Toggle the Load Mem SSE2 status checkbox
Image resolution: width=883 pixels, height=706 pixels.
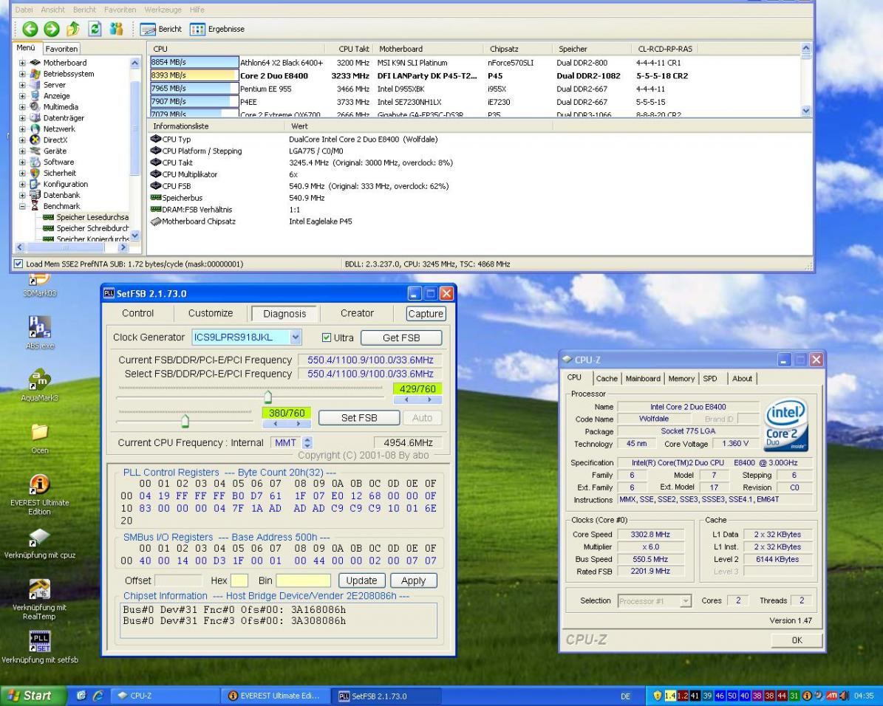tap(18, 264)
